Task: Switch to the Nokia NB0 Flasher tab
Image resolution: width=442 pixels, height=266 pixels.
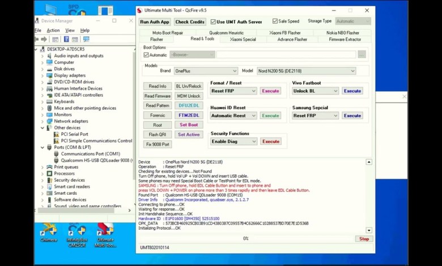Action: click(x=342, y=33)
